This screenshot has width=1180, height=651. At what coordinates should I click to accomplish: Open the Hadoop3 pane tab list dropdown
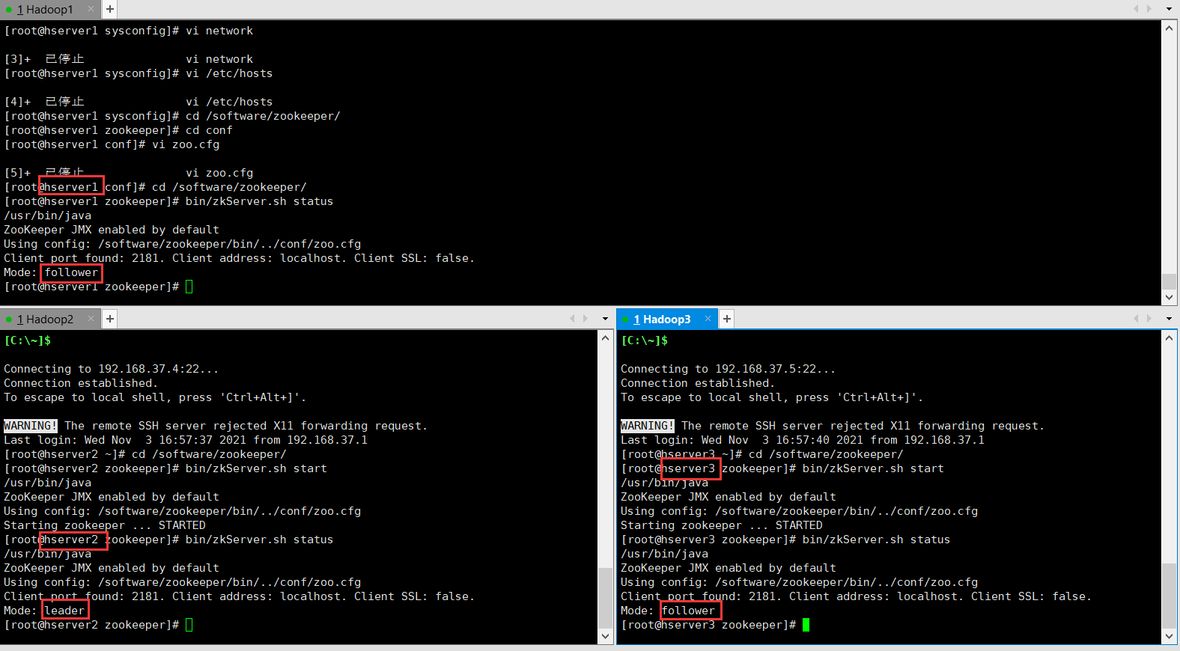point(1168,319)
